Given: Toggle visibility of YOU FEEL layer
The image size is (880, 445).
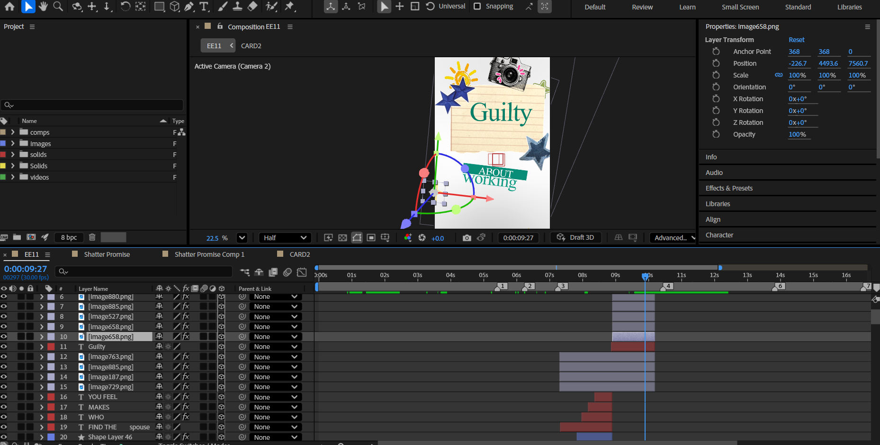Looking at the screenshot, I should (4, 397).
